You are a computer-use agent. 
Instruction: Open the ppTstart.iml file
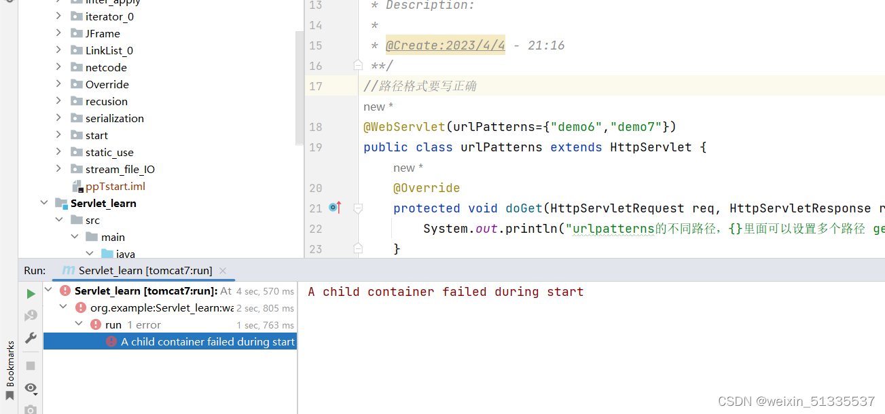coord(115,185)
